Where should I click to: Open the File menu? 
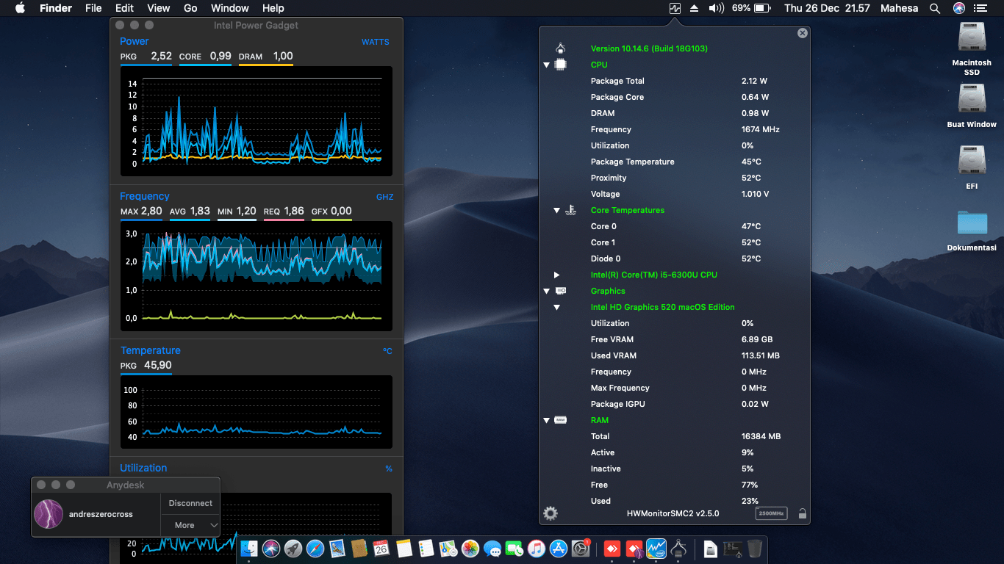click(x=93, y=8)
